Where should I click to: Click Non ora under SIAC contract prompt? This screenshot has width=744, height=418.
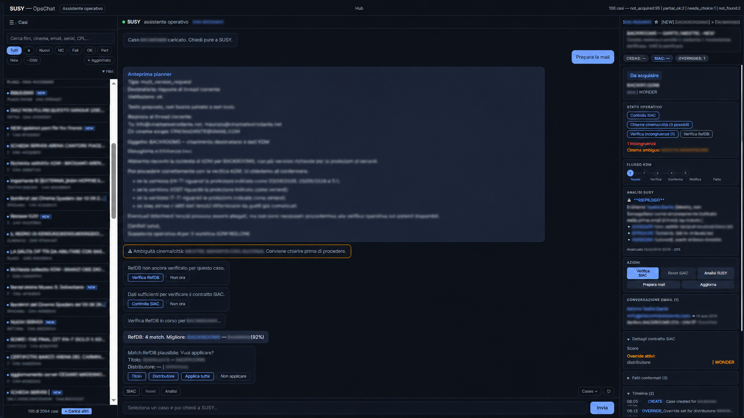tap(178, 304)
